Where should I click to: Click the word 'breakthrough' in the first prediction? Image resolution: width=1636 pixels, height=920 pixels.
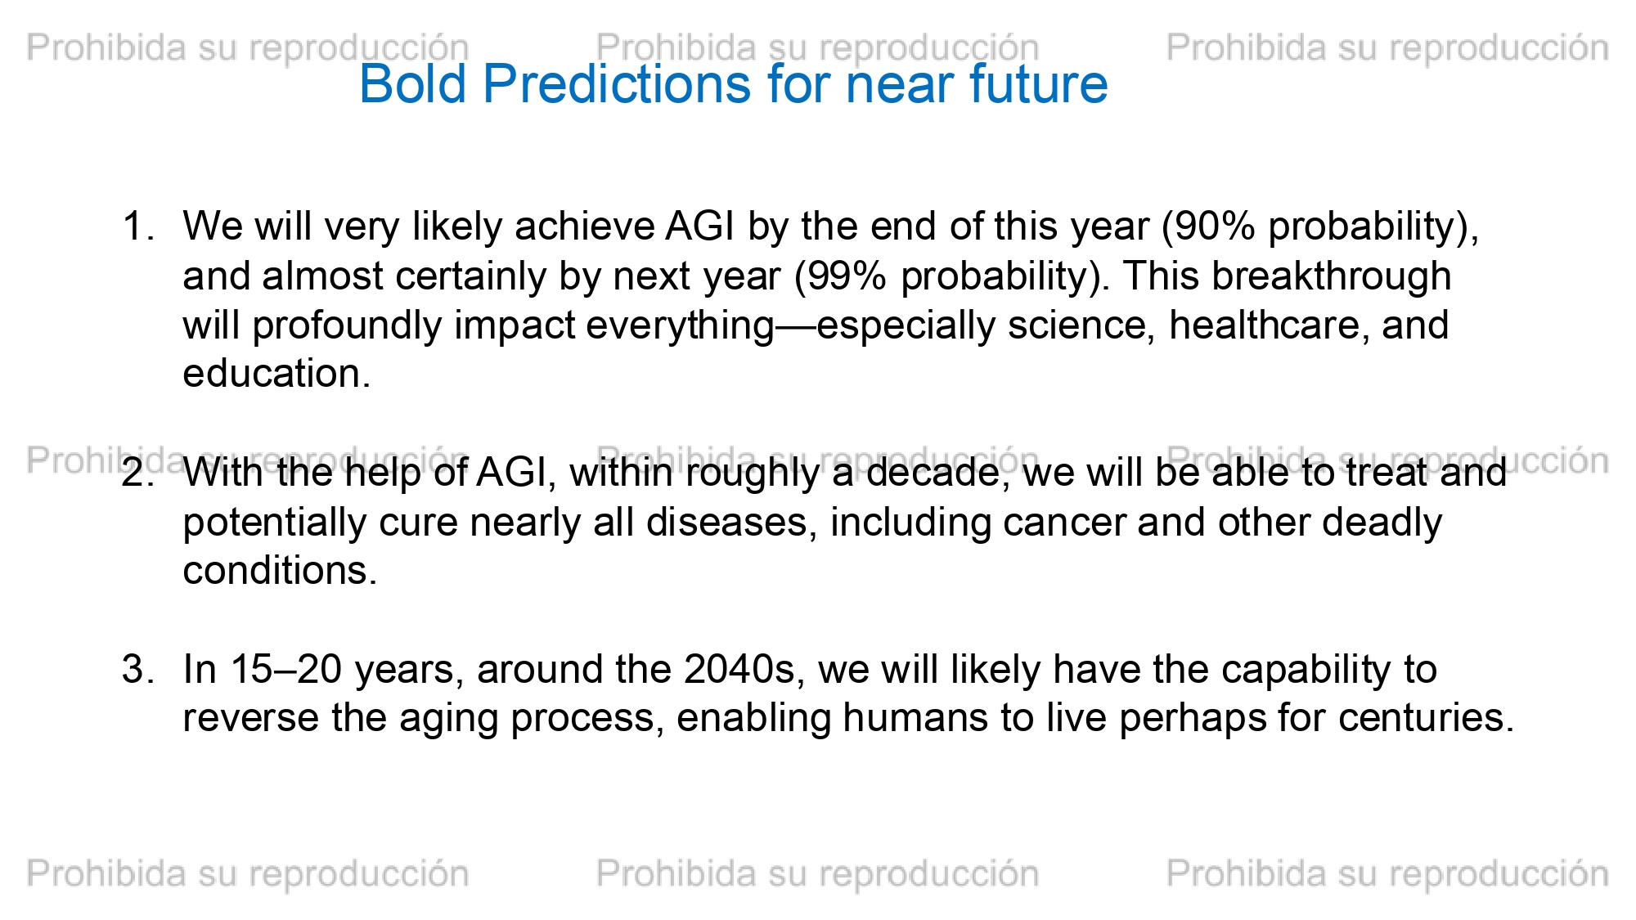point(1331,276)
